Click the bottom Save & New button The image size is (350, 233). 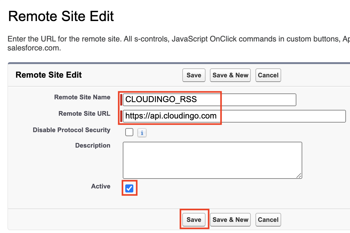[230, 220]
